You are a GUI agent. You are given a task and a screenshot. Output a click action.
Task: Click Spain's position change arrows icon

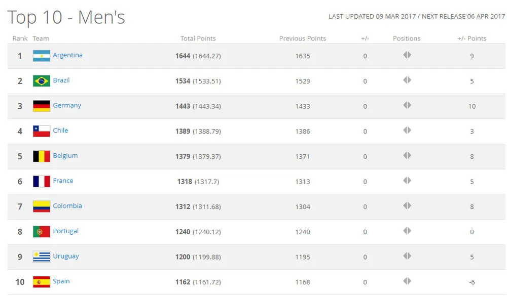pyautogui.click(x=407, y=281)
